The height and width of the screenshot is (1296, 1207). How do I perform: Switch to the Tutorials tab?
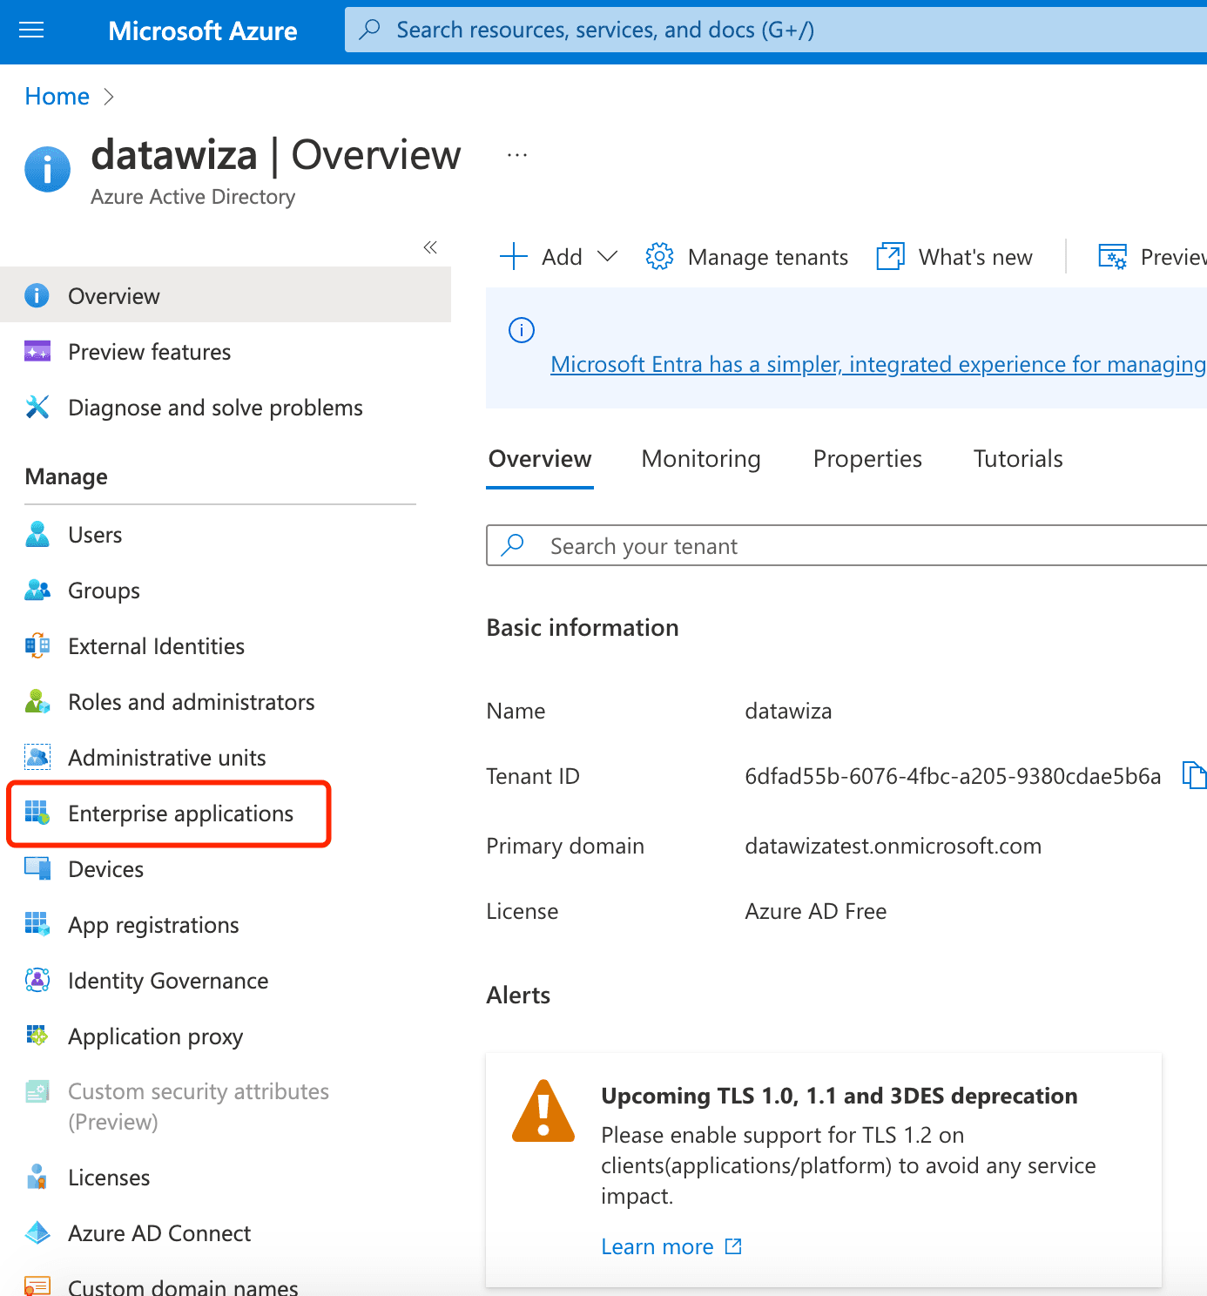1018,459
